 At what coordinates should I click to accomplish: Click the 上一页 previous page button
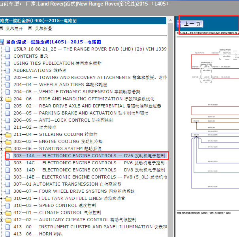190,24
